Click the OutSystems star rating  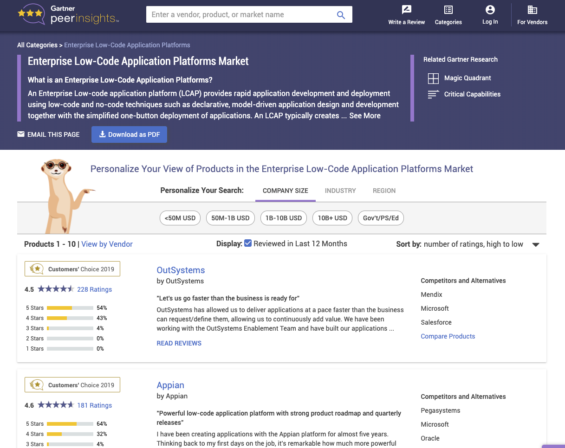[56, 289]
